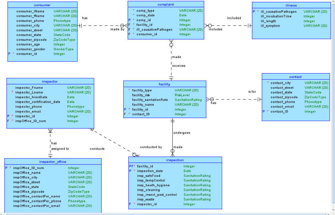Click inspector_id in inspection table
335x215 pixels.
[147, 204]
